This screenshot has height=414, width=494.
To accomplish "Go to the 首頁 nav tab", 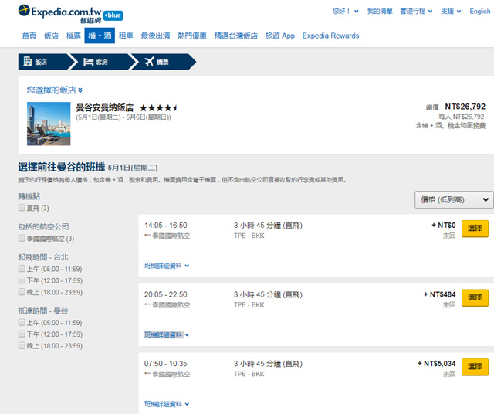I will pos(29,36).
